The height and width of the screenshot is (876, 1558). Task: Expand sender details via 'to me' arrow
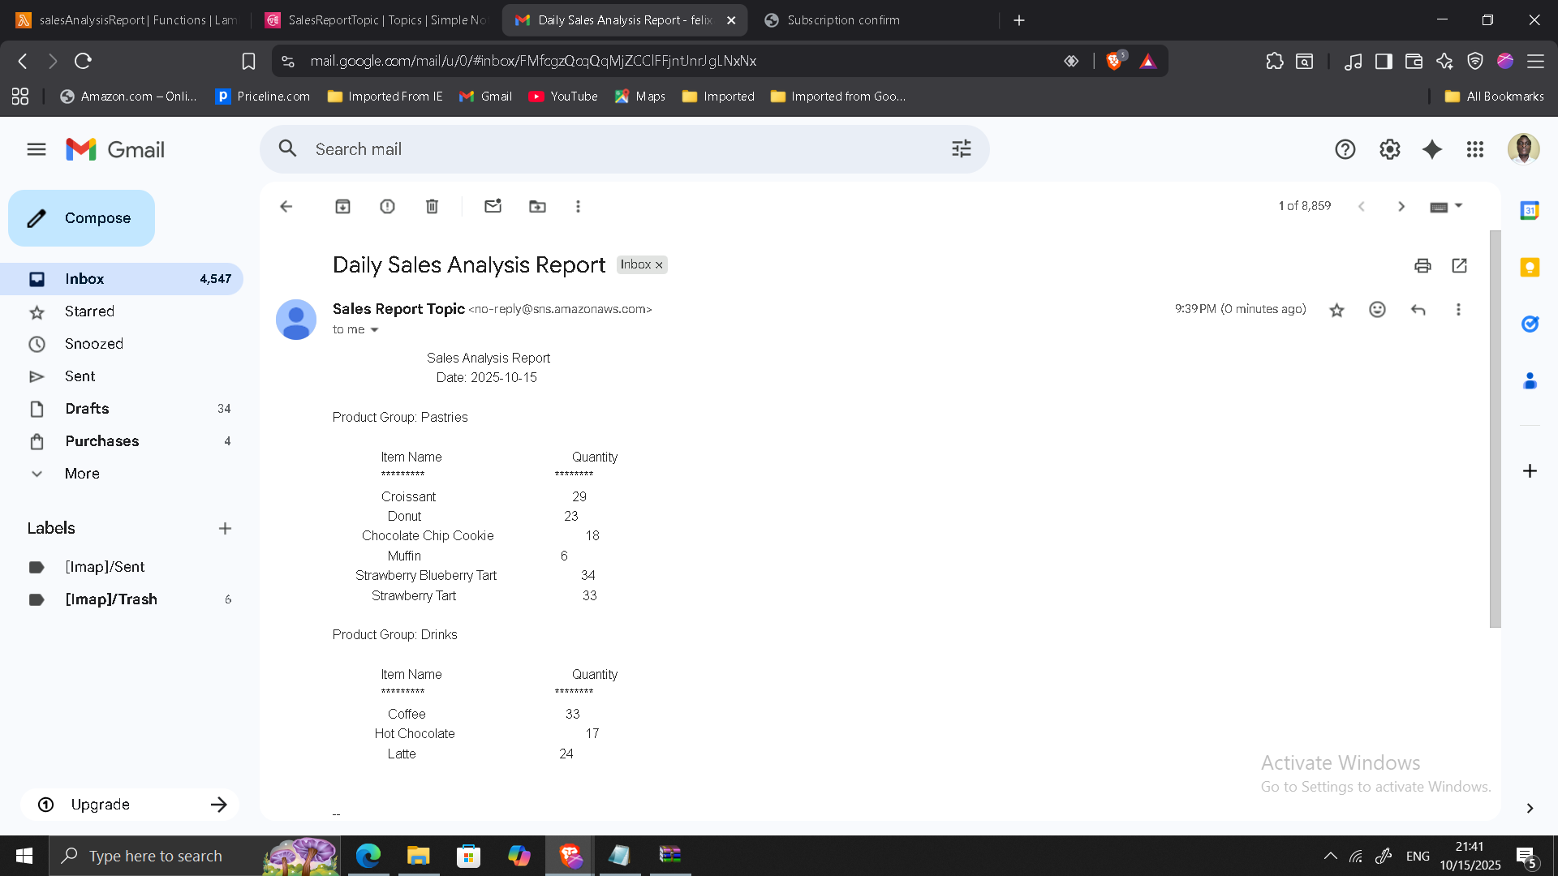(x=374, y=329)
